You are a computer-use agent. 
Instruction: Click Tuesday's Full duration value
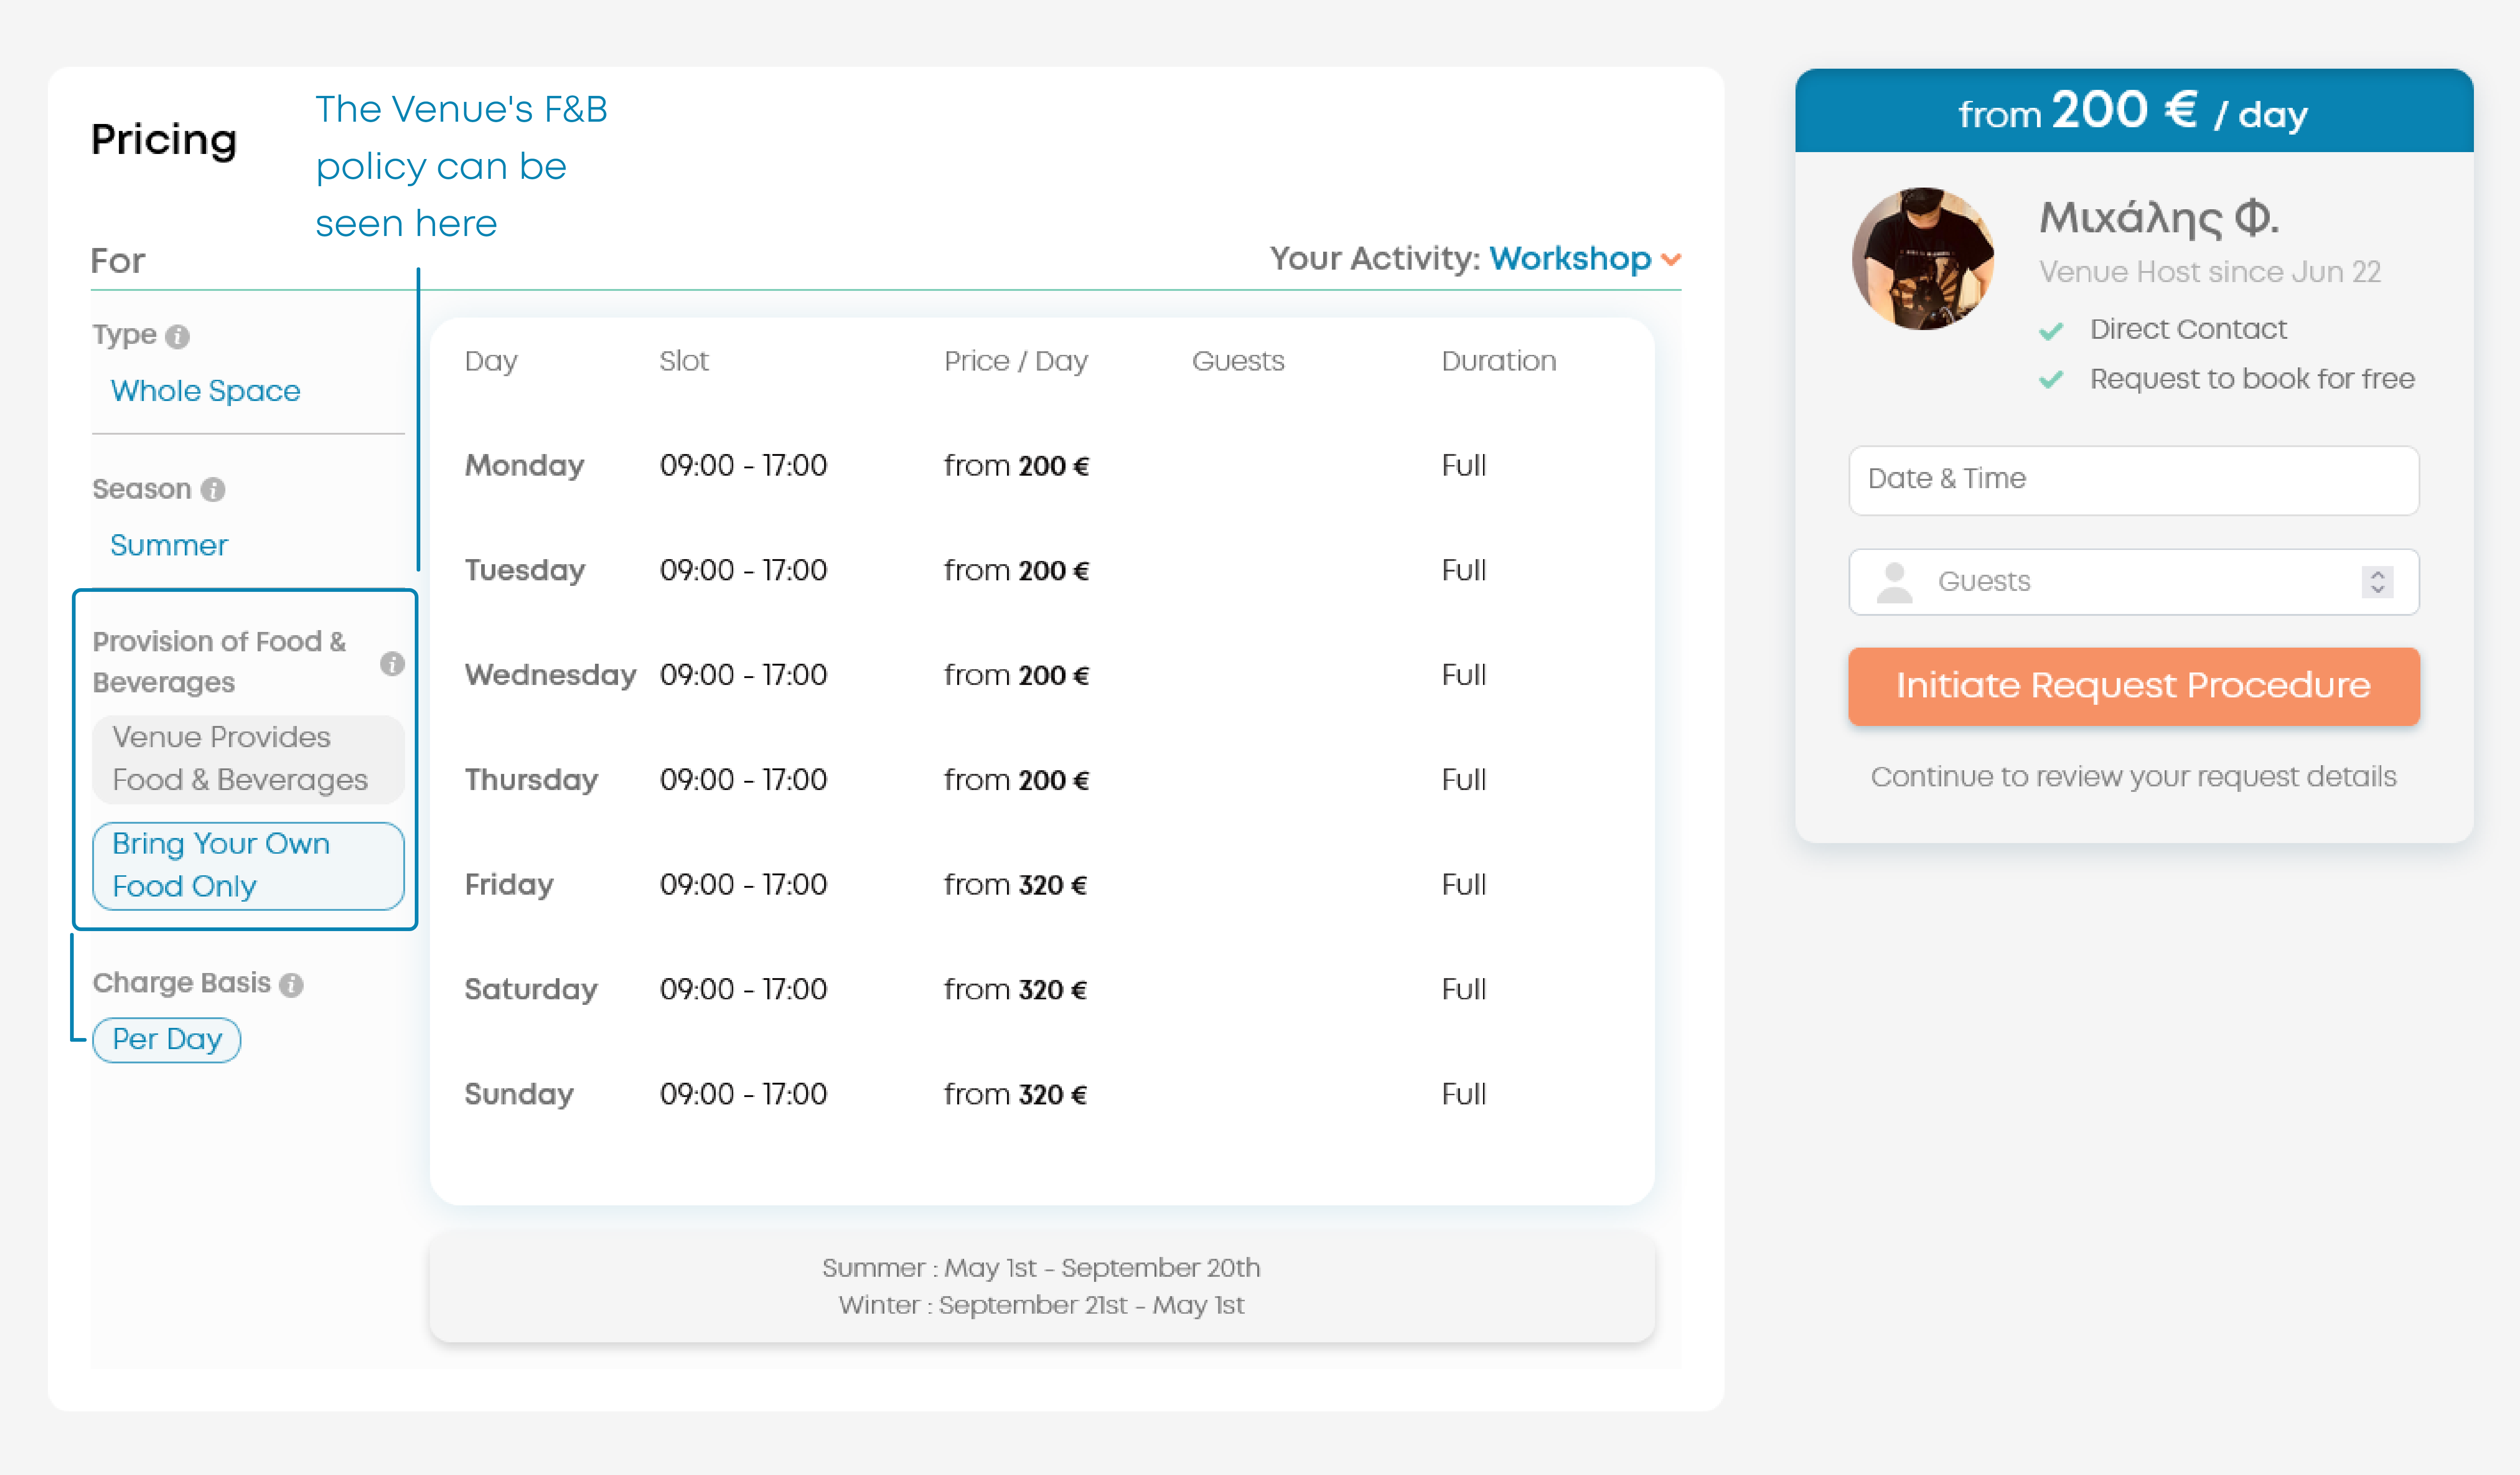(1464, 571)
